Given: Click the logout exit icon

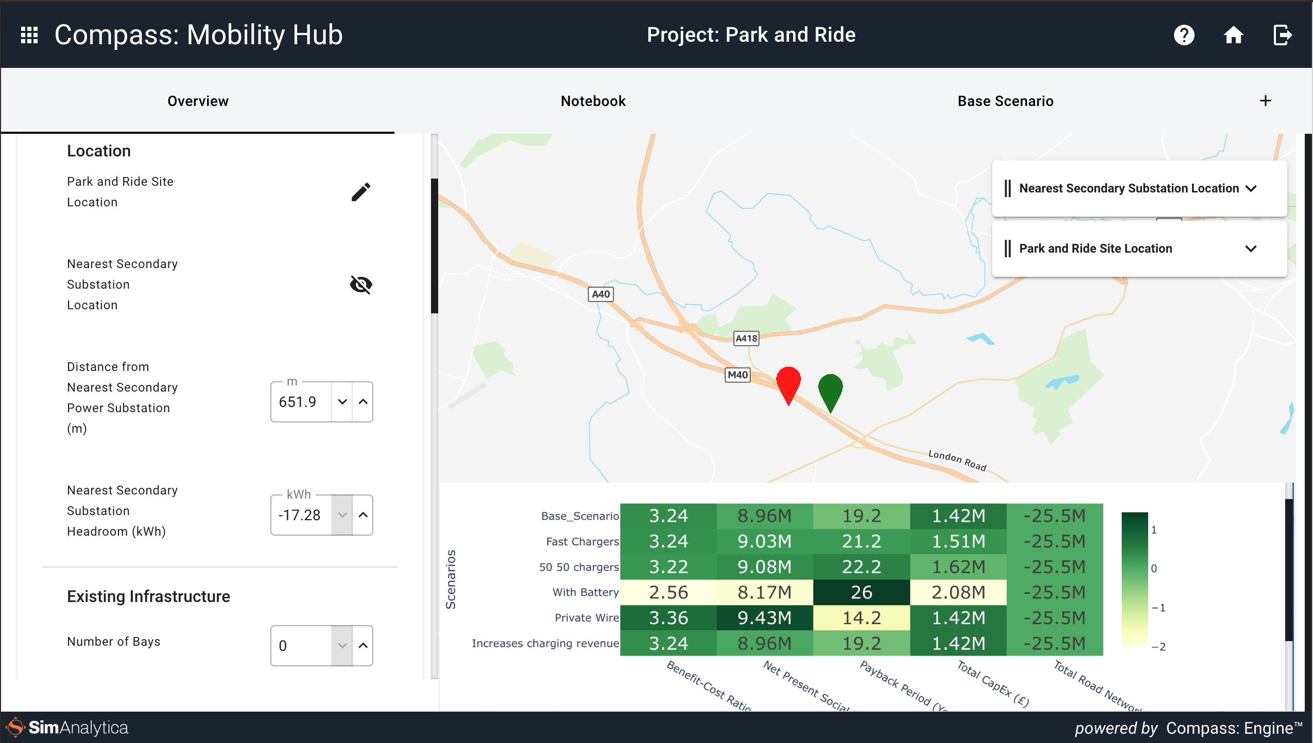Looking at the screenshot, I should (x=1282, y=35).
